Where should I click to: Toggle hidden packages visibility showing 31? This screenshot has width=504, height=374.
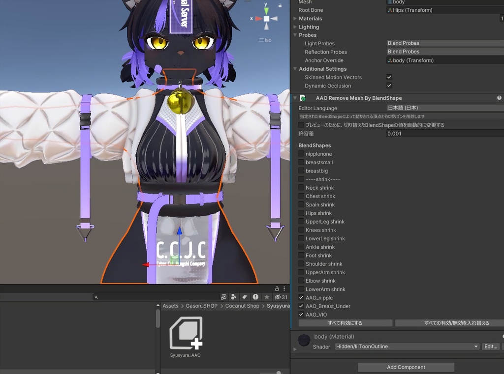click(281, 297)
